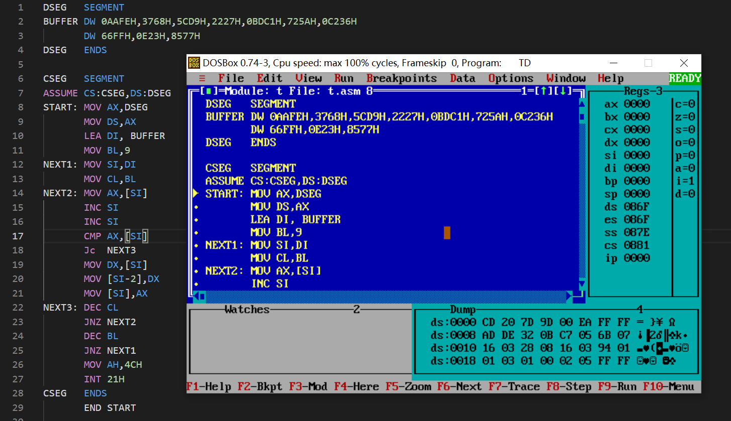Viewport: 731px width, 421px height.
Task: Open the View menu in Turbo Debugger
Action: [308, 78]
